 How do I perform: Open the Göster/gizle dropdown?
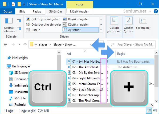pyautogui.click(x=129, y=27)
